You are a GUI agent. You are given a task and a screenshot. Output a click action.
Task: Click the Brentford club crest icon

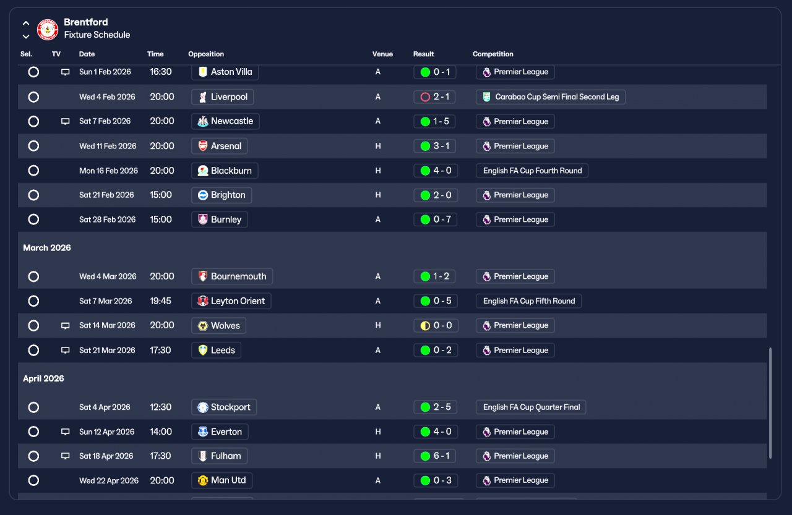pos(48,29)
